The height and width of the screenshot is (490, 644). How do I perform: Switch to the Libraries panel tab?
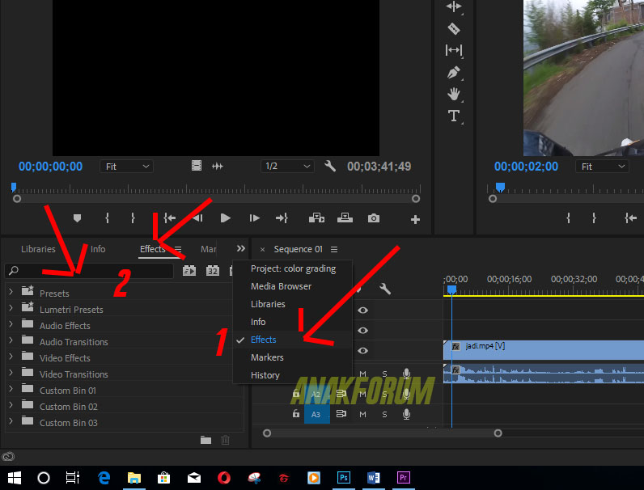coord(38,249)
